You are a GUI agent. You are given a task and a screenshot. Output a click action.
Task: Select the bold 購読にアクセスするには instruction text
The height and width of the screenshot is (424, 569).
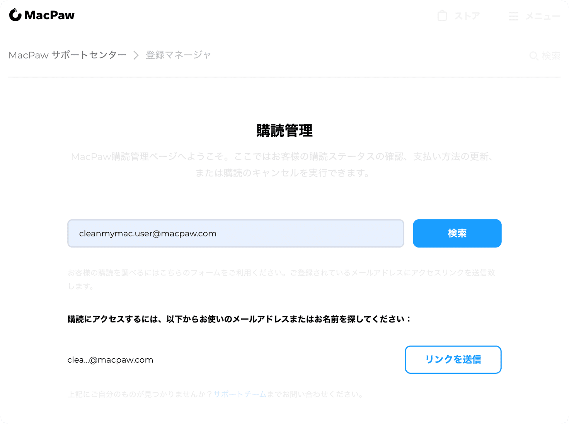(239, 319)
